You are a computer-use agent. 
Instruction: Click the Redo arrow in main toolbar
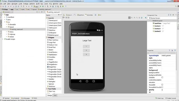coord(11,6)
